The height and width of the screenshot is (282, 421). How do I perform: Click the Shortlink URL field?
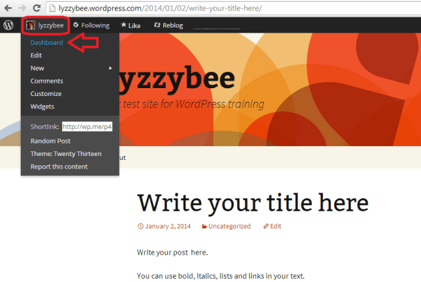point(87,127)
